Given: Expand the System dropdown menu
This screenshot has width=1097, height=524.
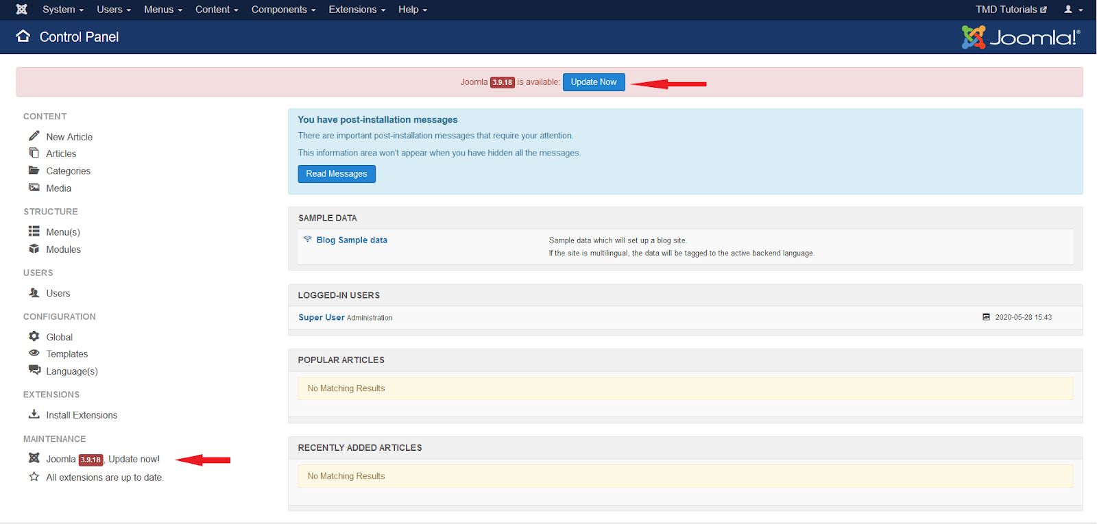Looking at the screenshot, I should (x=62, y=10).
